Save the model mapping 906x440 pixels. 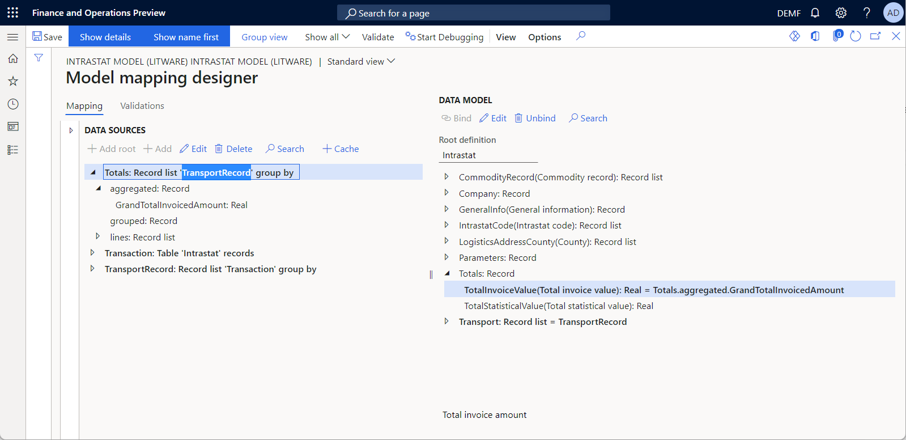click(x=47, y=37)
